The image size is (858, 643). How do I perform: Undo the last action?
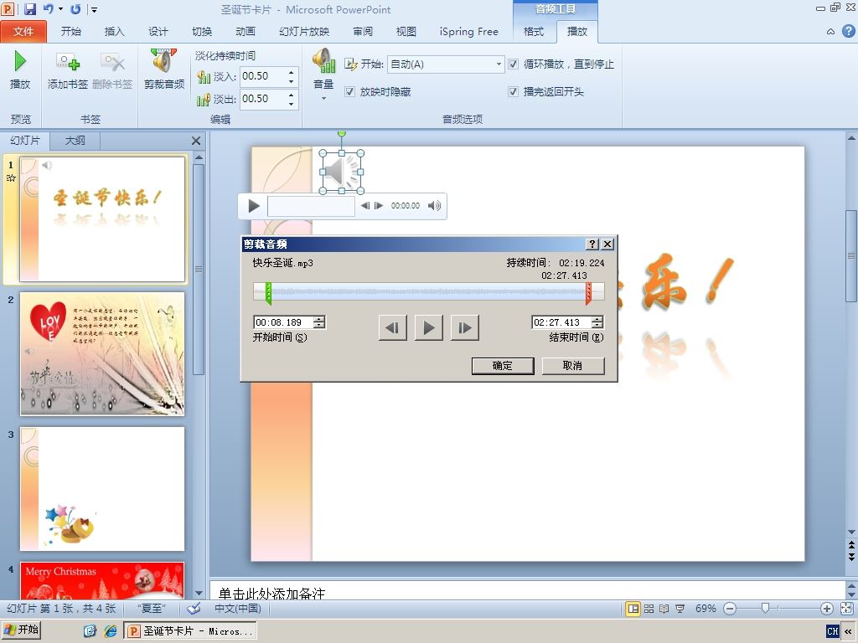(x=48, y=8)
